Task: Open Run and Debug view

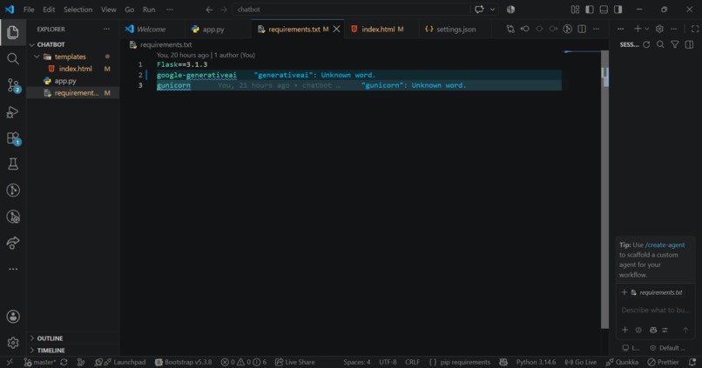Action: (x=12, y=111)
